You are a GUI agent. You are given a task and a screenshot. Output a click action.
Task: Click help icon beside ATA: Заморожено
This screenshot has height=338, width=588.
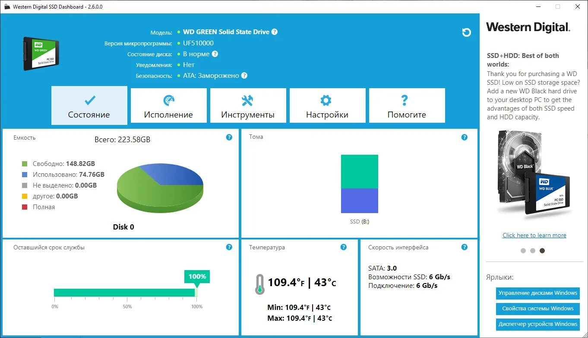244,75
